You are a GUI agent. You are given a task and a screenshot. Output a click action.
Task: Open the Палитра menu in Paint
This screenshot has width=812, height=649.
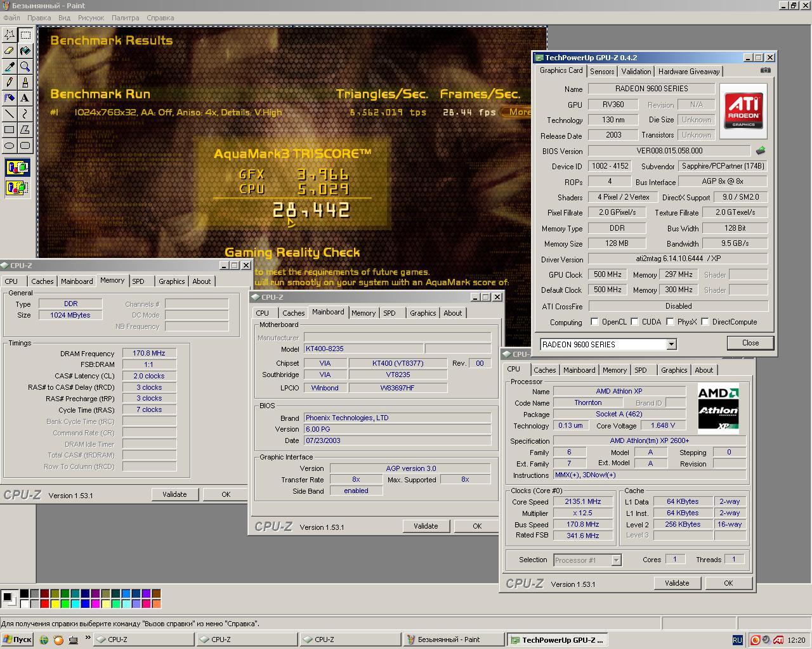pos(126,18)
